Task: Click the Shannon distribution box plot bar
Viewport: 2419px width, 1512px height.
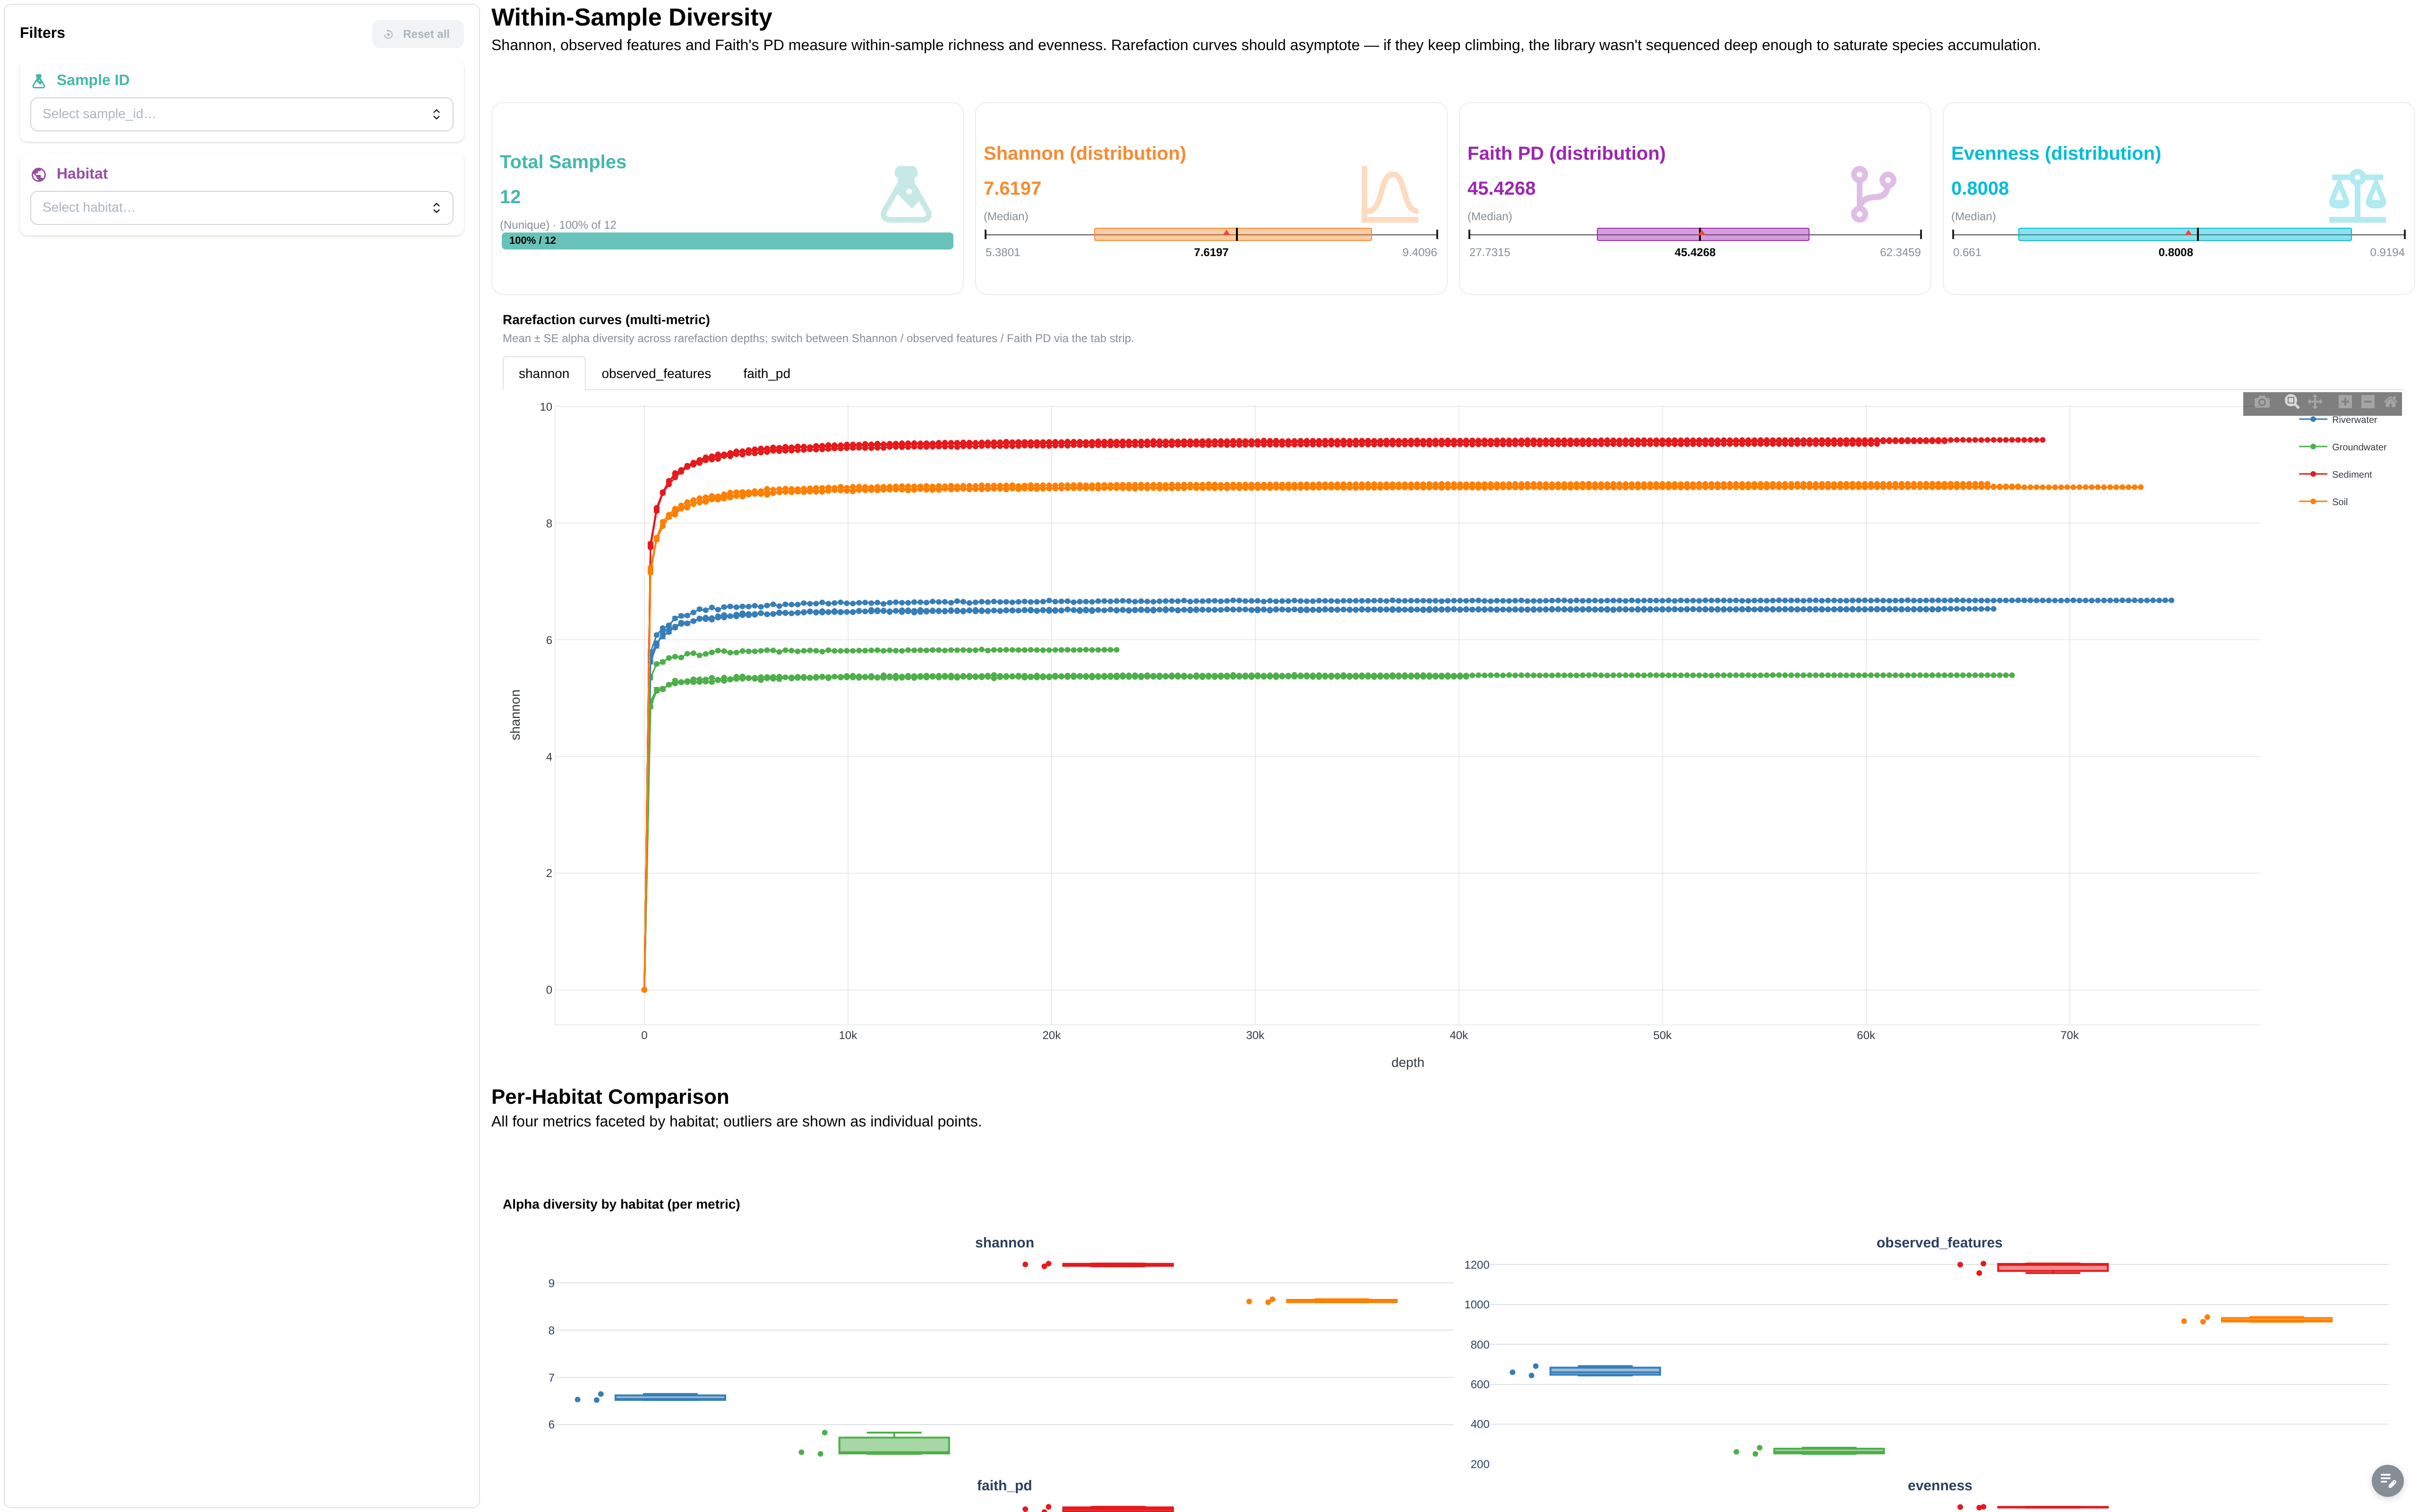Action: (x=1233, y=234)
